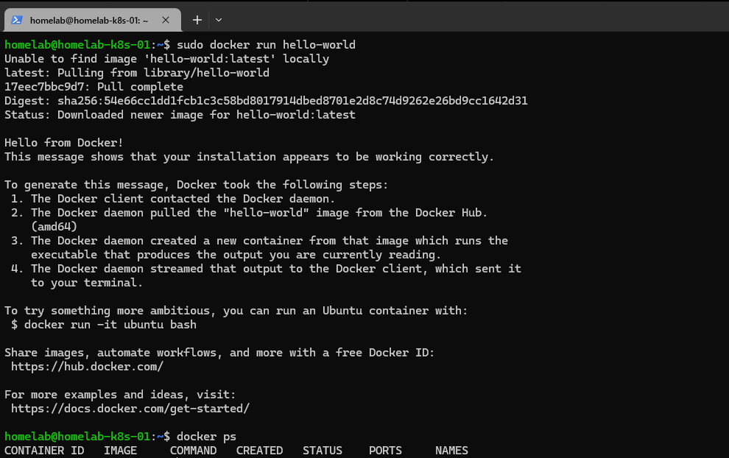Click the '(amd64)' text
This screenshot has height=458, width=729.
click(54, 227)
